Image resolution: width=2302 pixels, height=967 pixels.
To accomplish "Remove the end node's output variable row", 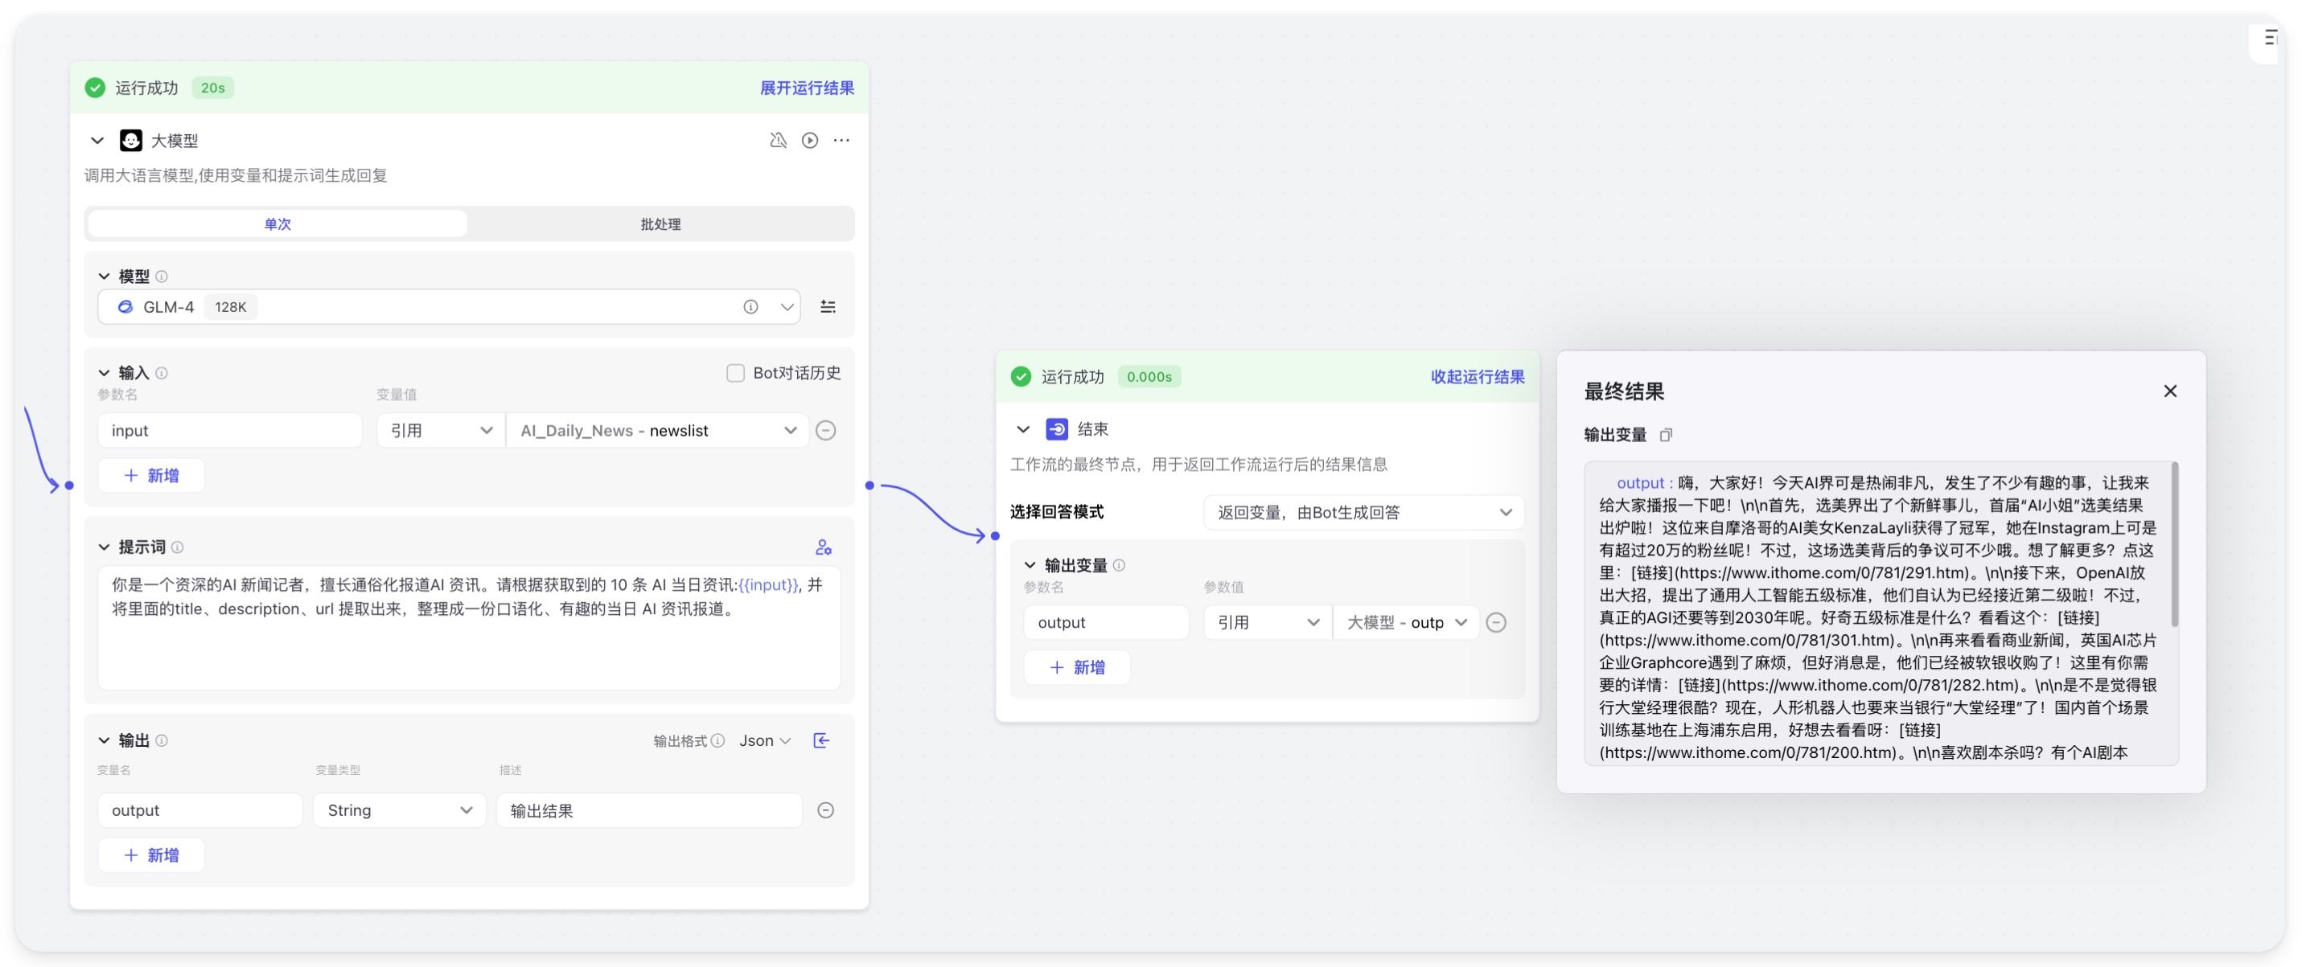I will pyautogui.click(x=1496, y=622).
